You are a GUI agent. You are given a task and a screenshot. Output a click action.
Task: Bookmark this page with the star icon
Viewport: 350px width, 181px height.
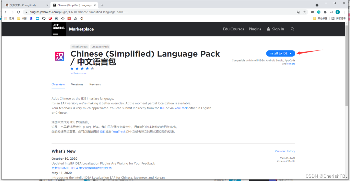pos(304,12)
